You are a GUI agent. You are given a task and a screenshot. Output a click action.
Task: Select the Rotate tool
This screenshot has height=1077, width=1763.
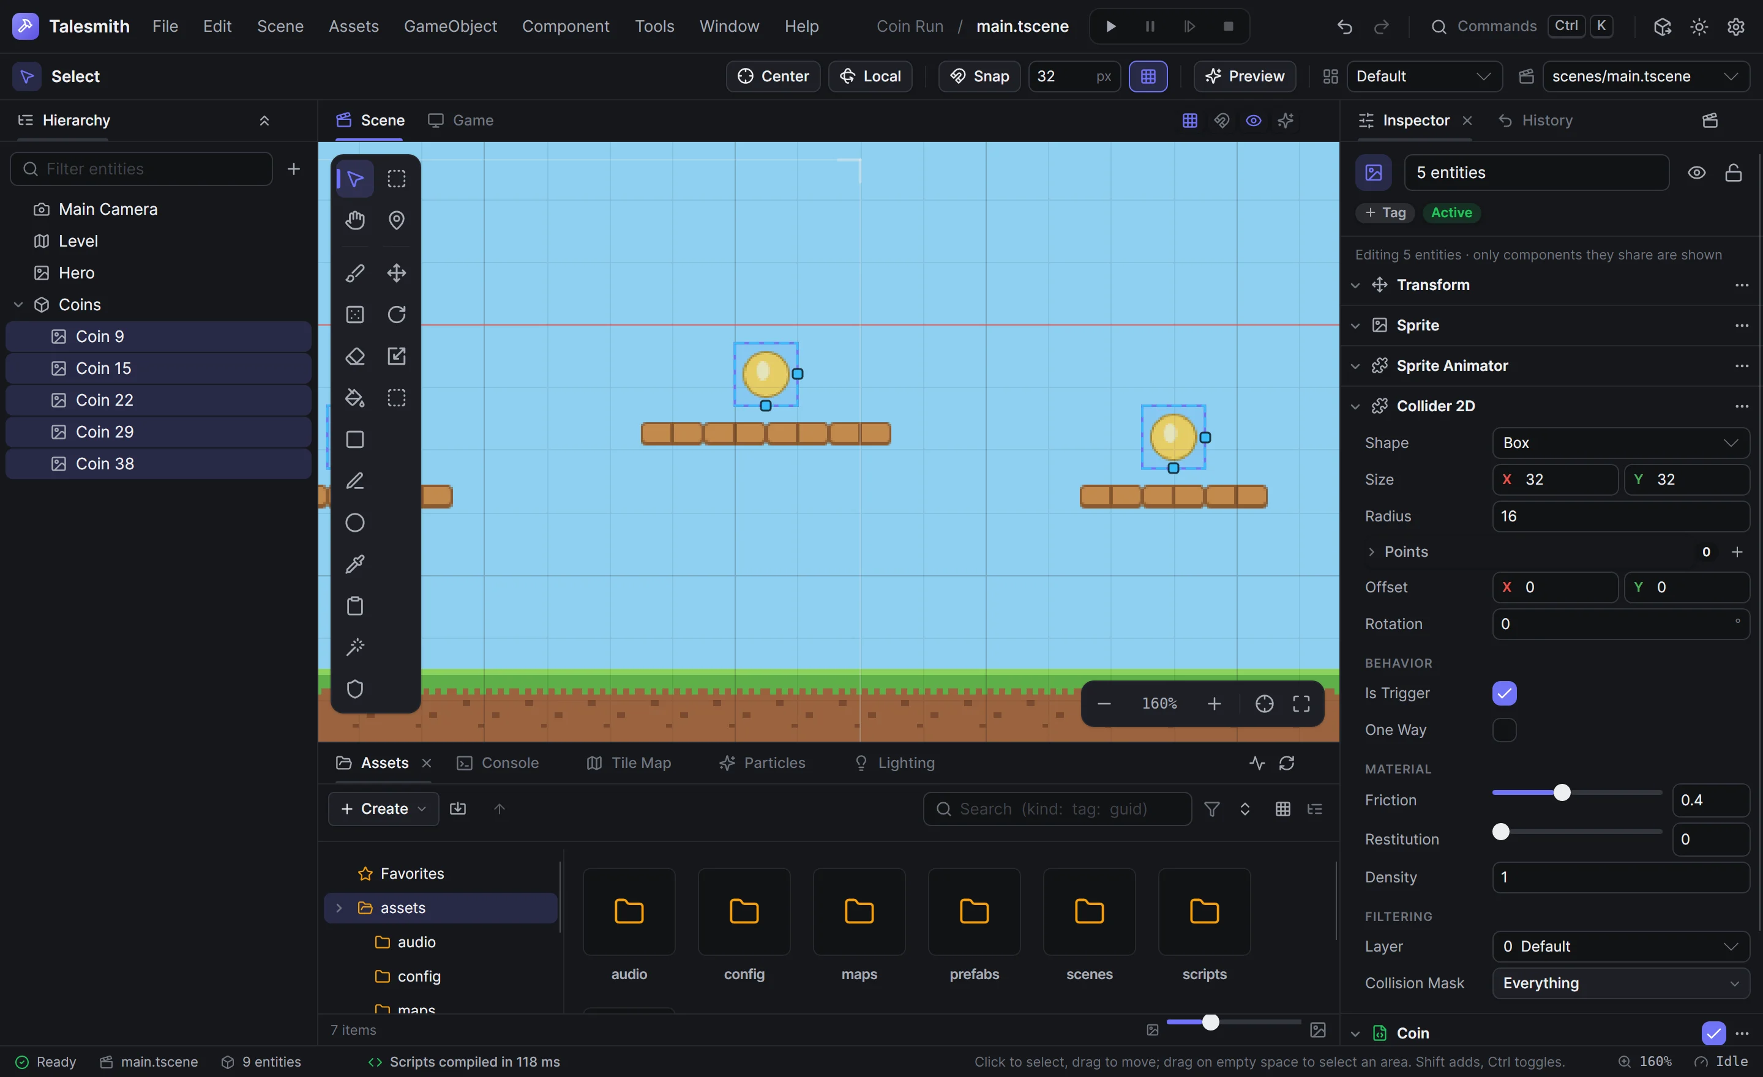397,315
